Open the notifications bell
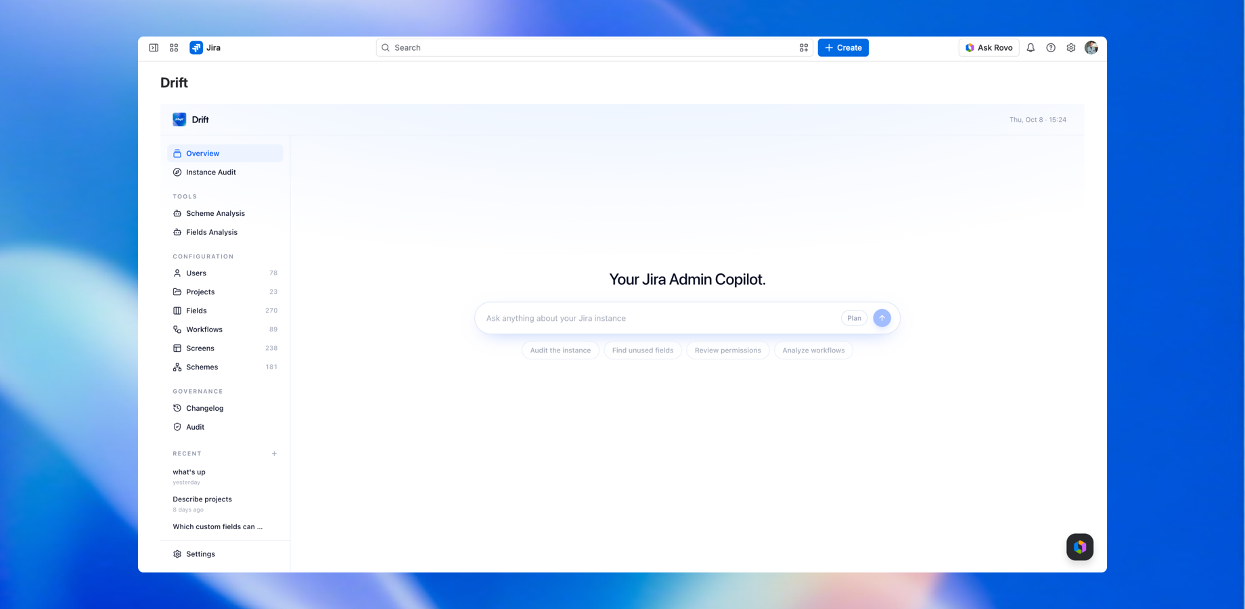1245x609 pixels. click(x=1031, y=48)
